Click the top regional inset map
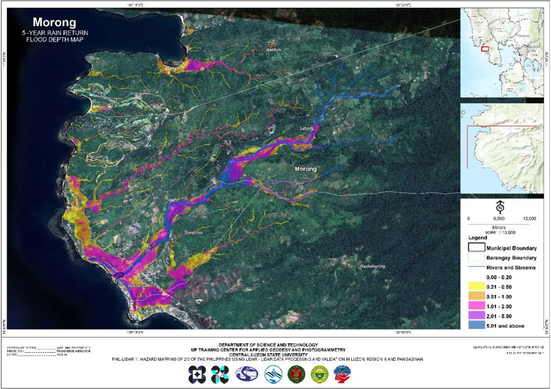The image size is (551, 389). [501, 52]
